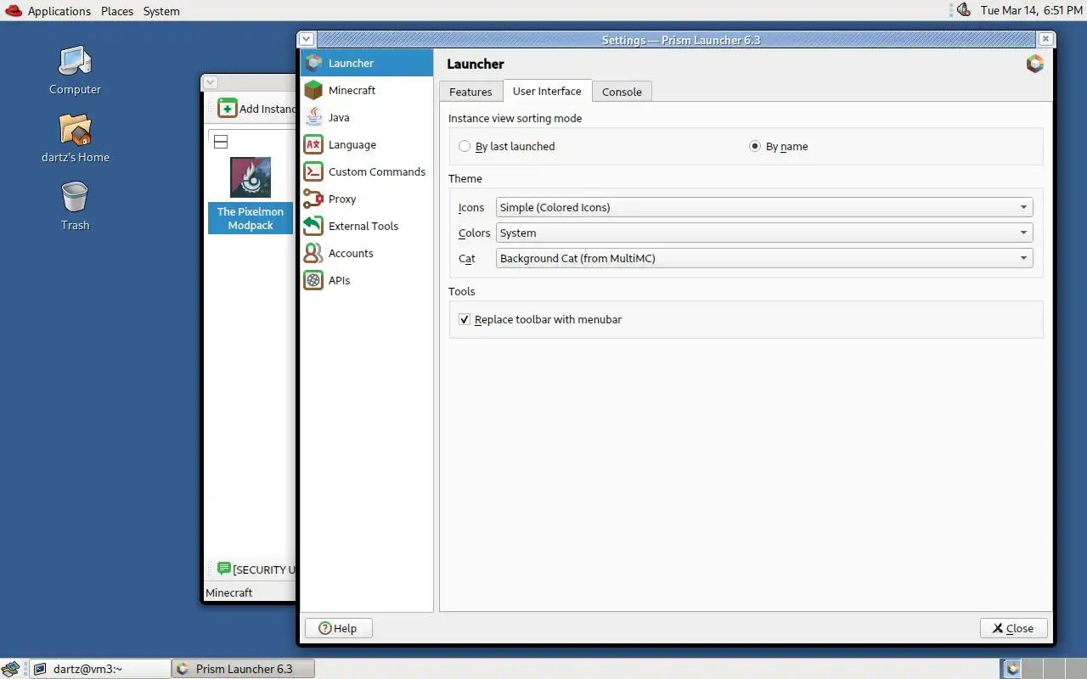Click the Prism Launcher logo in settings header
Screen dimensions: 1087x679
(x=1034, y=64)
